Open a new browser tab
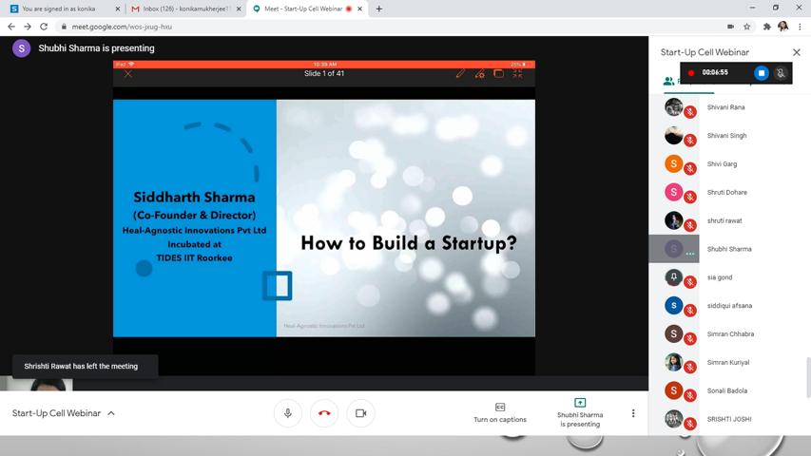The image size is (811, 456). [x=379, y=9]
